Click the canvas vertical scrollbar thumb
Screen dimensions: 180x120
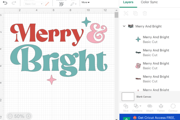[116, 15]
